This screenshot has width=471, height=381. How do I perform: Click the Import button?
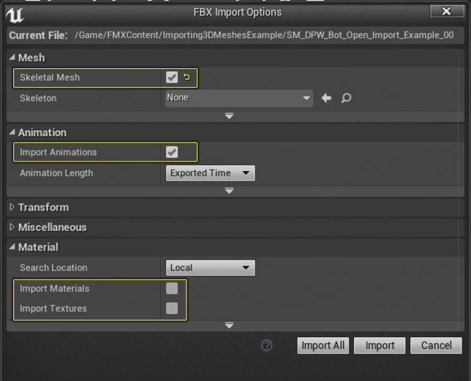380,345
